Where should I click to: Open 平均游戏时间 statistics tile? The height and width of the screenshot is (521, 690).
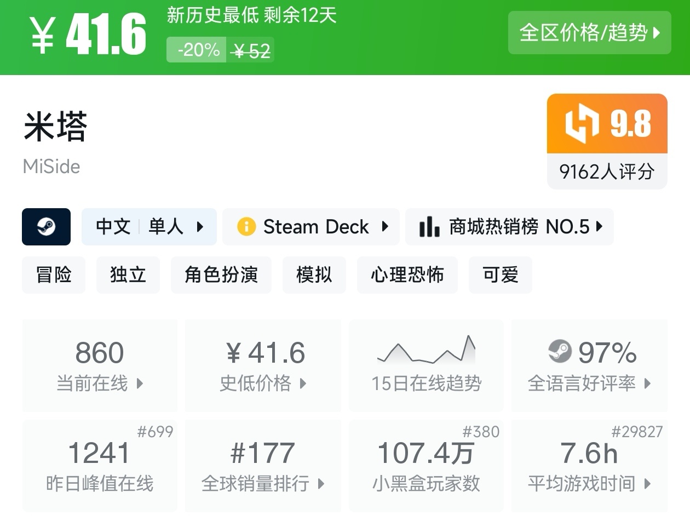(589, 466)
